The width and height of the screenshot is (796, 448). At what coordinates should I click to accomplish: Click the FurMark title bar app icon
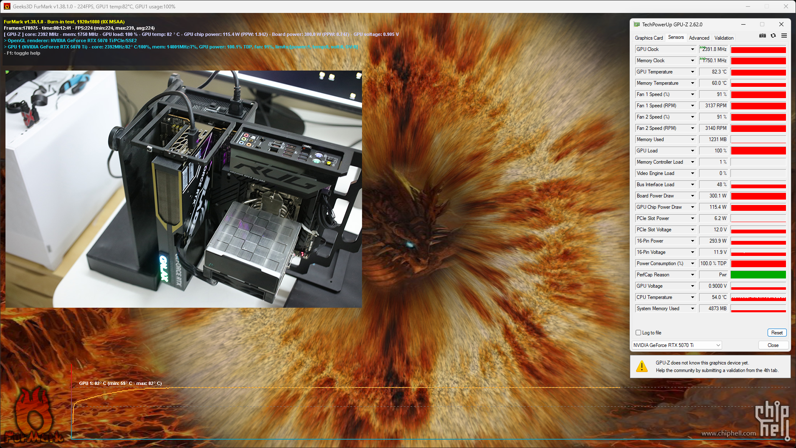7,6
